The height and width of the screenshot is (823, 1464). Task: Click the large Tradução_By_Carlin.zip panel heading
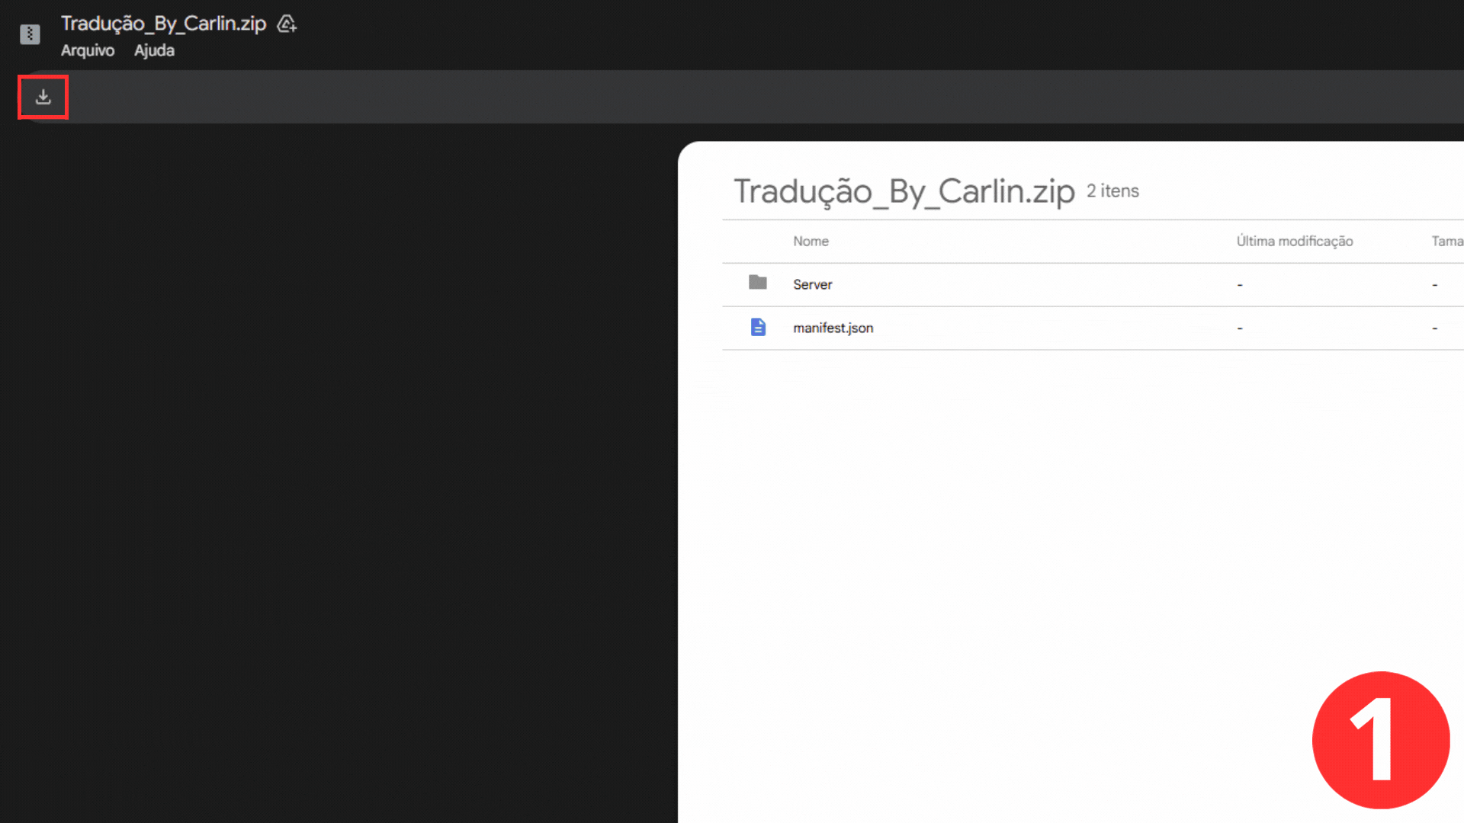pyautogui.click(x=904, y=191)
